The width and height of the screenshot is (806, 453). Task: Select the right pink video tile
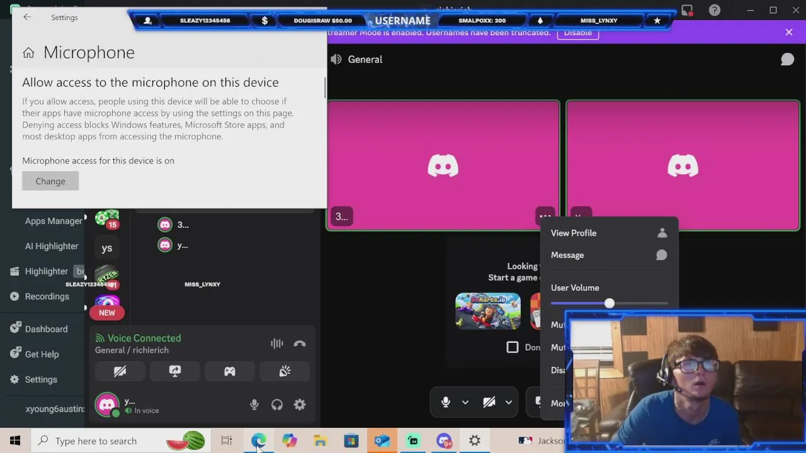[x=683, y=165]
